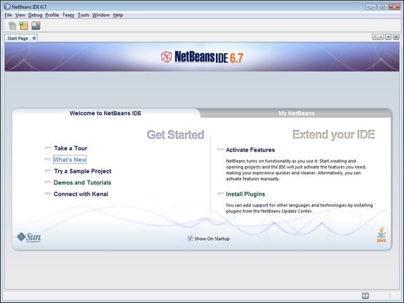The width and height of the screenshot is (404, 303).
Task: Click the Java logo
Action: 381,234
